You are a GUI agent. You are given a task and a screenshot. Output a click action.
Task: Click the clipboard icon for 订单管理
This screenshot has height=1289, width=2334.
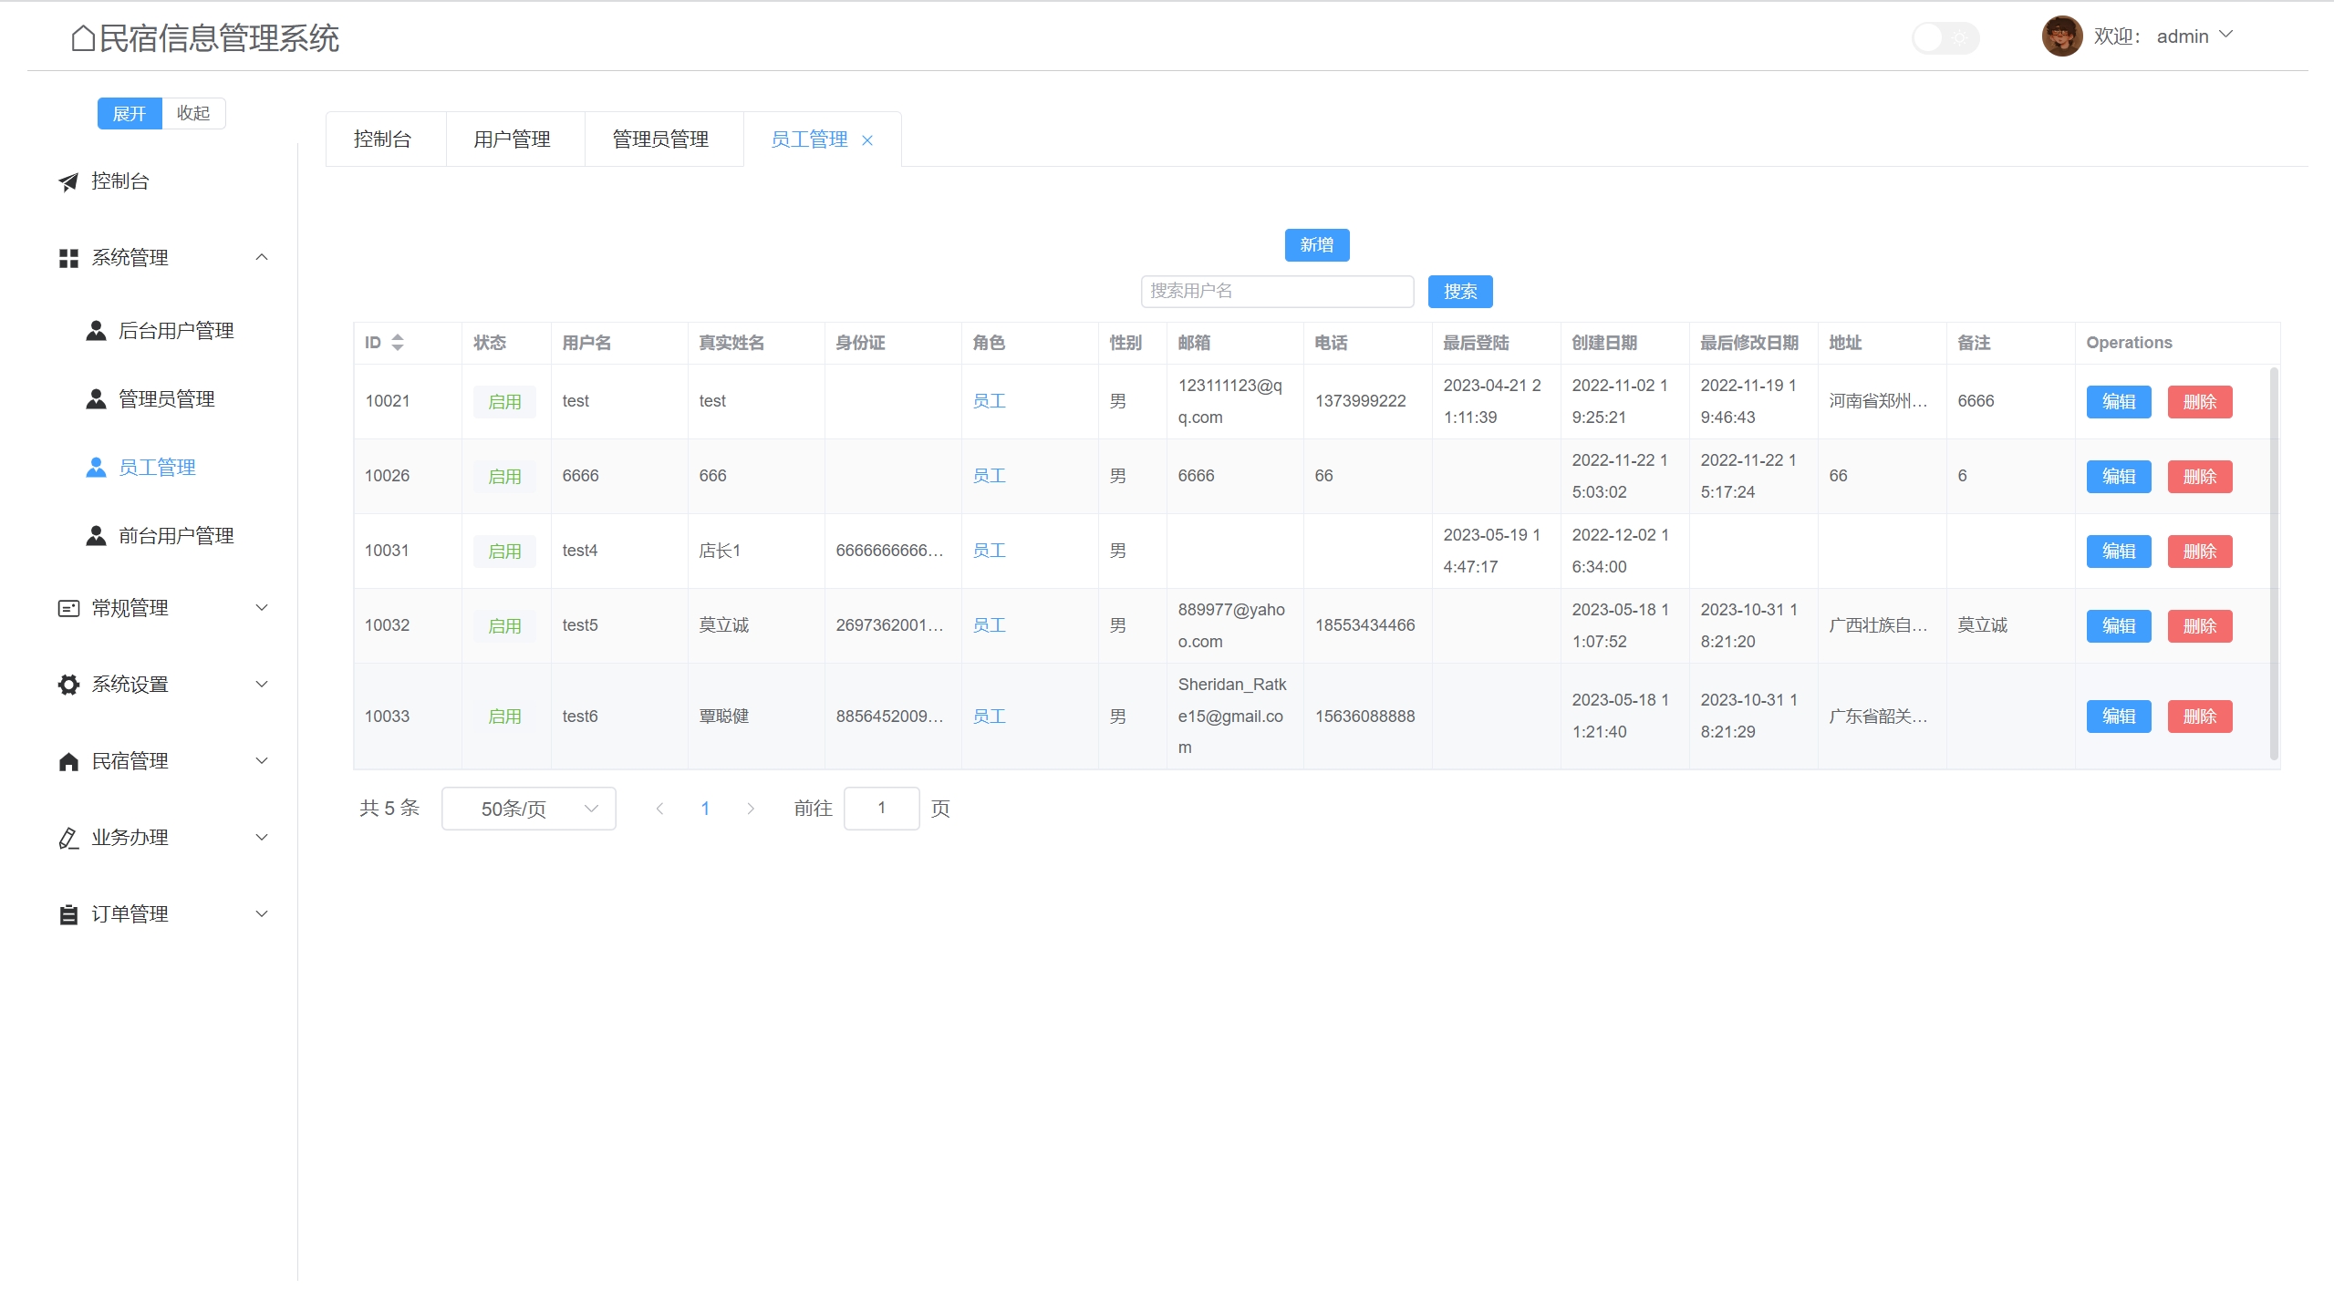click(68, 914)
